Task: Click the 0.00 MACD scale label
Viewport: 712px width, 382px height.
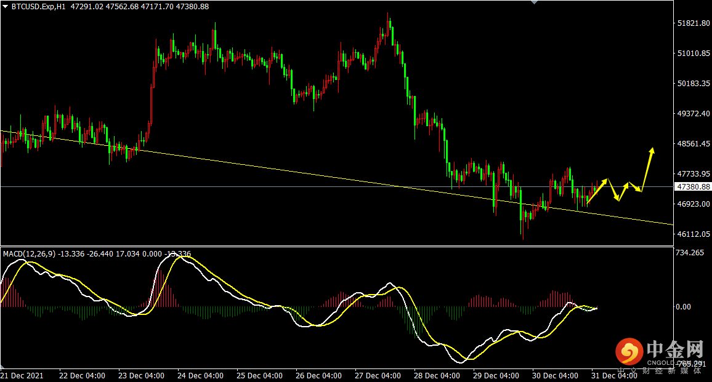Action: pyautogui.click(x=684, y=307)
